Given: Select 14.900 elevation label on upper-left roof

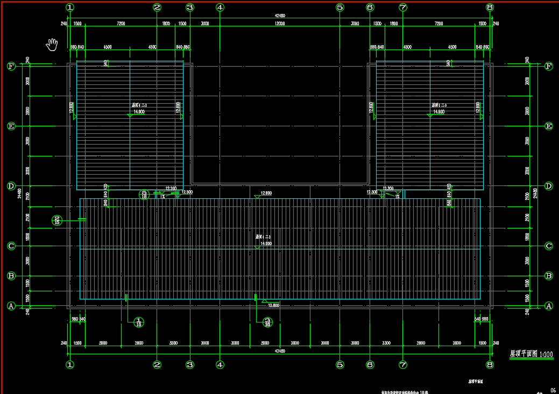Looking at the screenshot, I should (x=139, y=112).
